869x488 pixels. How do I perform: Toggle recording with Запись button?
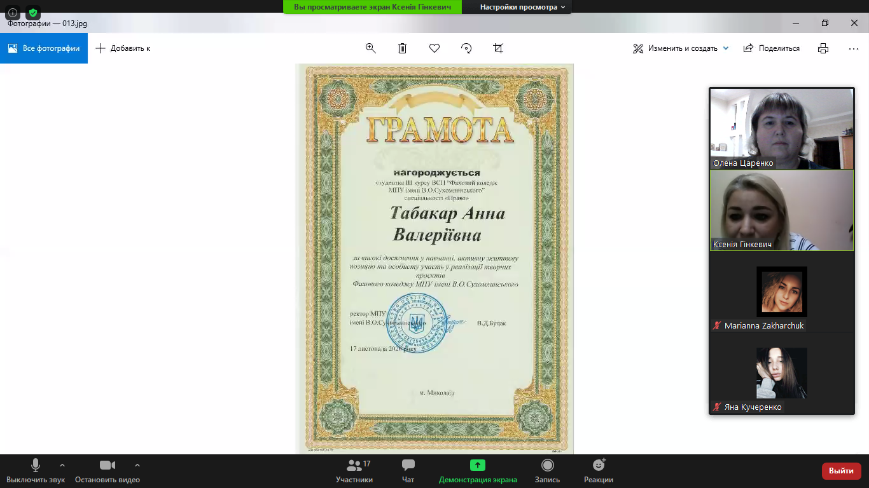tap(547, 471)
